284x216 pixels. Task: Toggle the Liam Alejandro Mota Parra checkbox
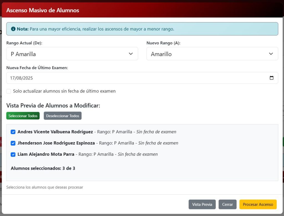click(13, 154)
